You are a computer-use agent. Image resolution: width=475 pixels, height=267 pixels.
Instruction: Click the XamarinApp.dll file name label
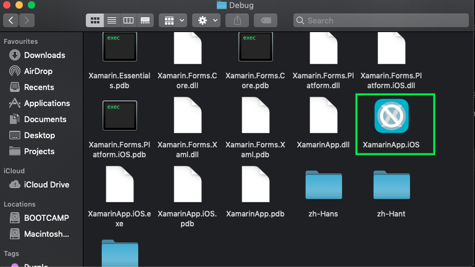(323, 145)
